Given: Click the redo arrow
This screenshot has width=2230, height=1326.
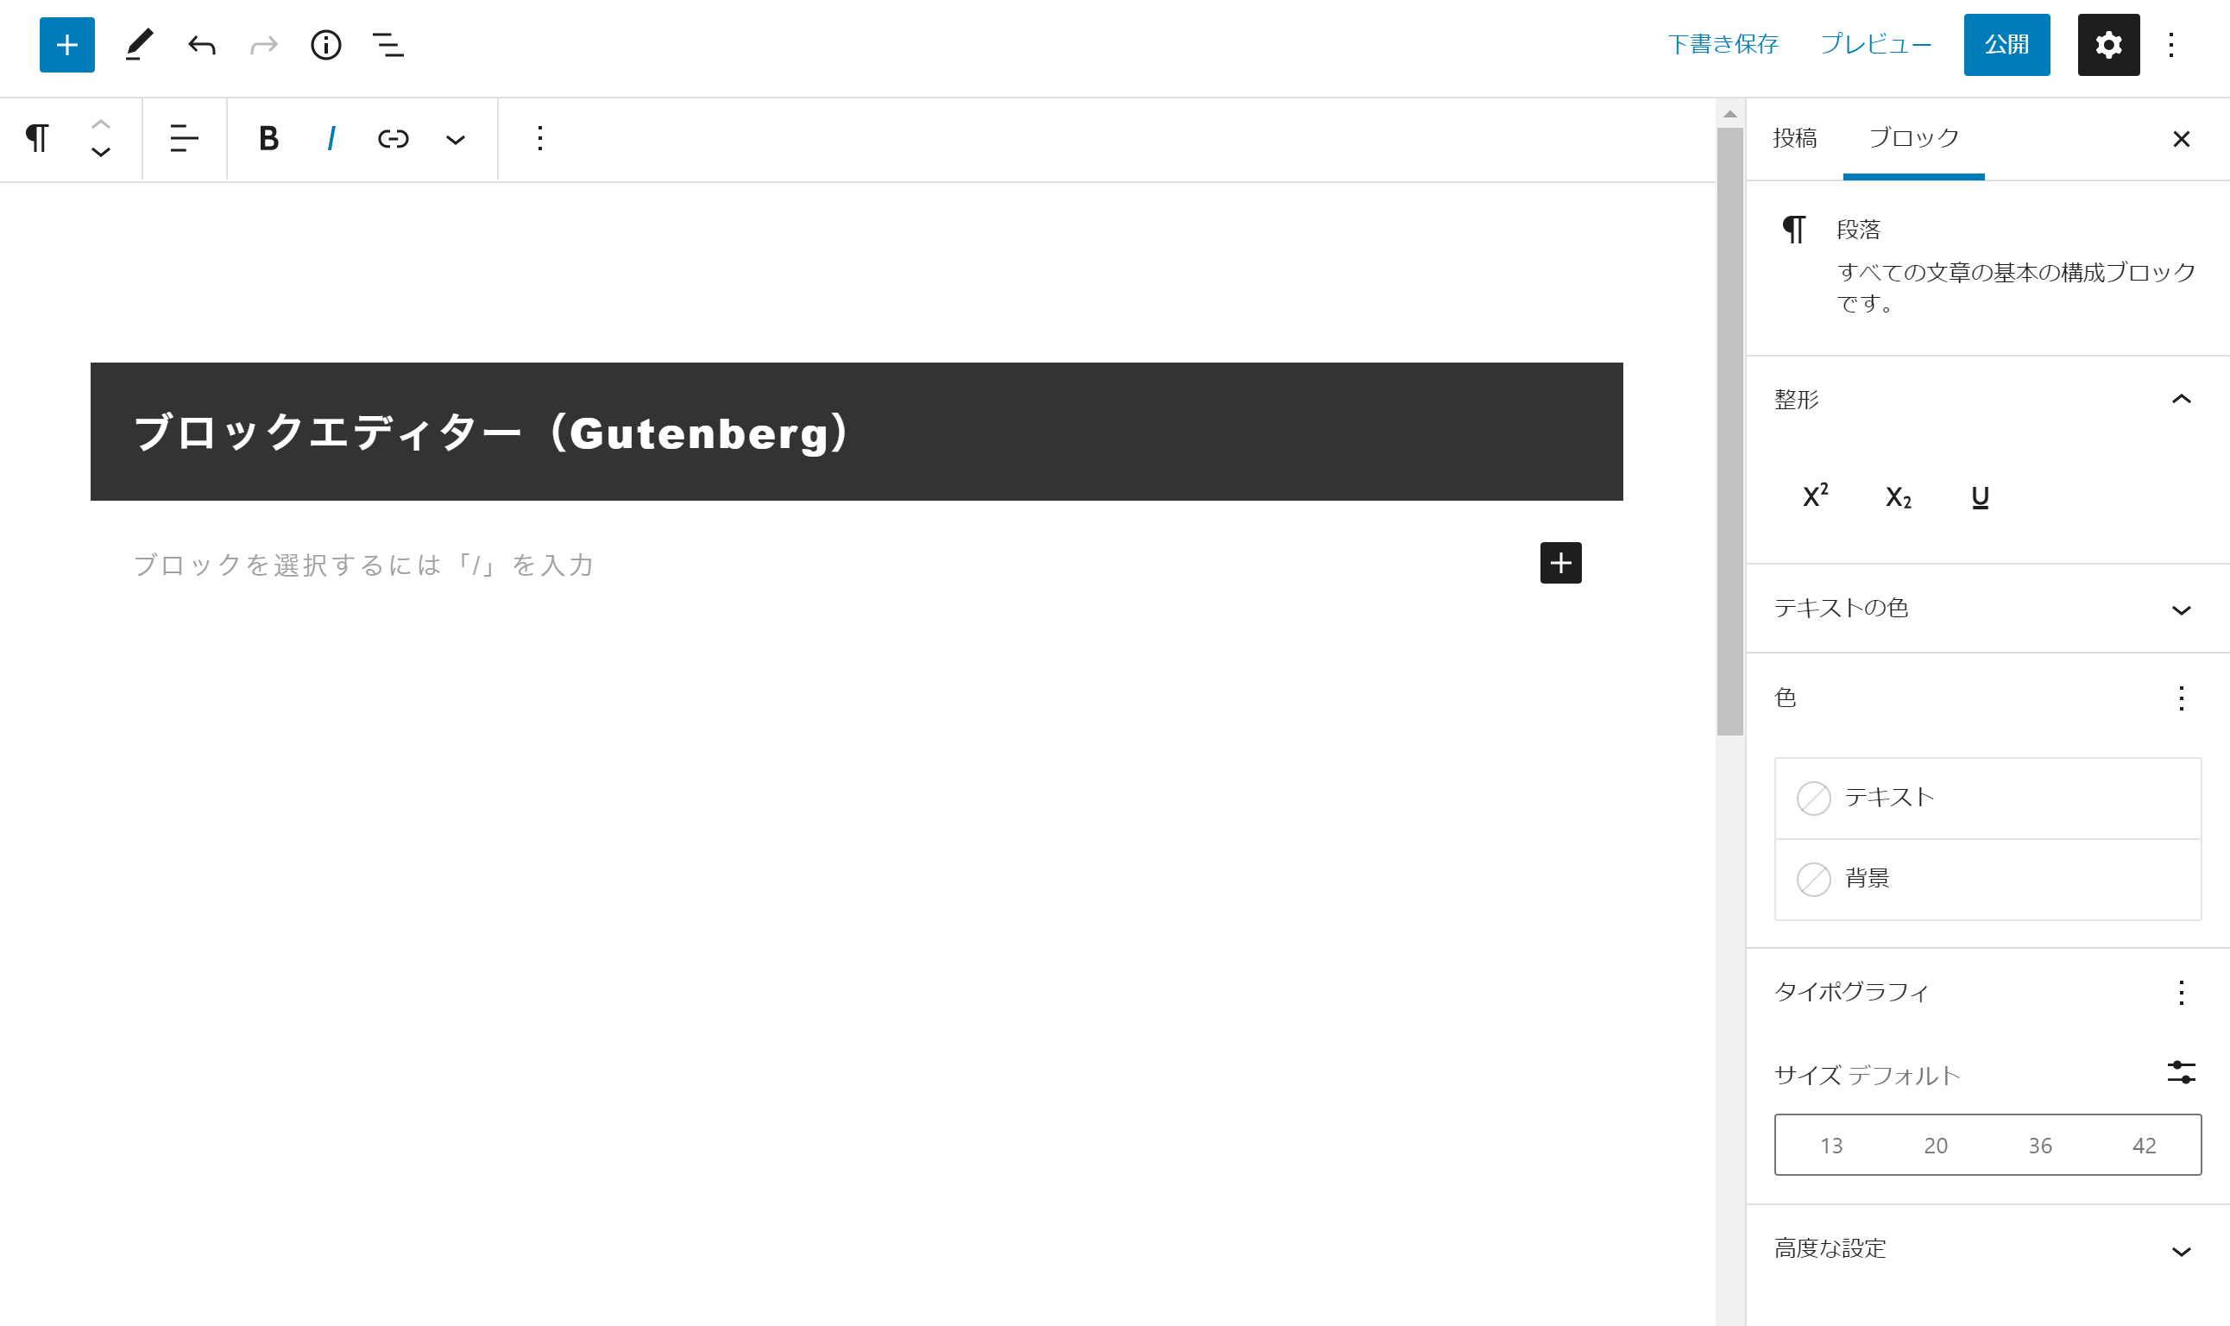Looking at the screenshot, I should coord(264,45).
